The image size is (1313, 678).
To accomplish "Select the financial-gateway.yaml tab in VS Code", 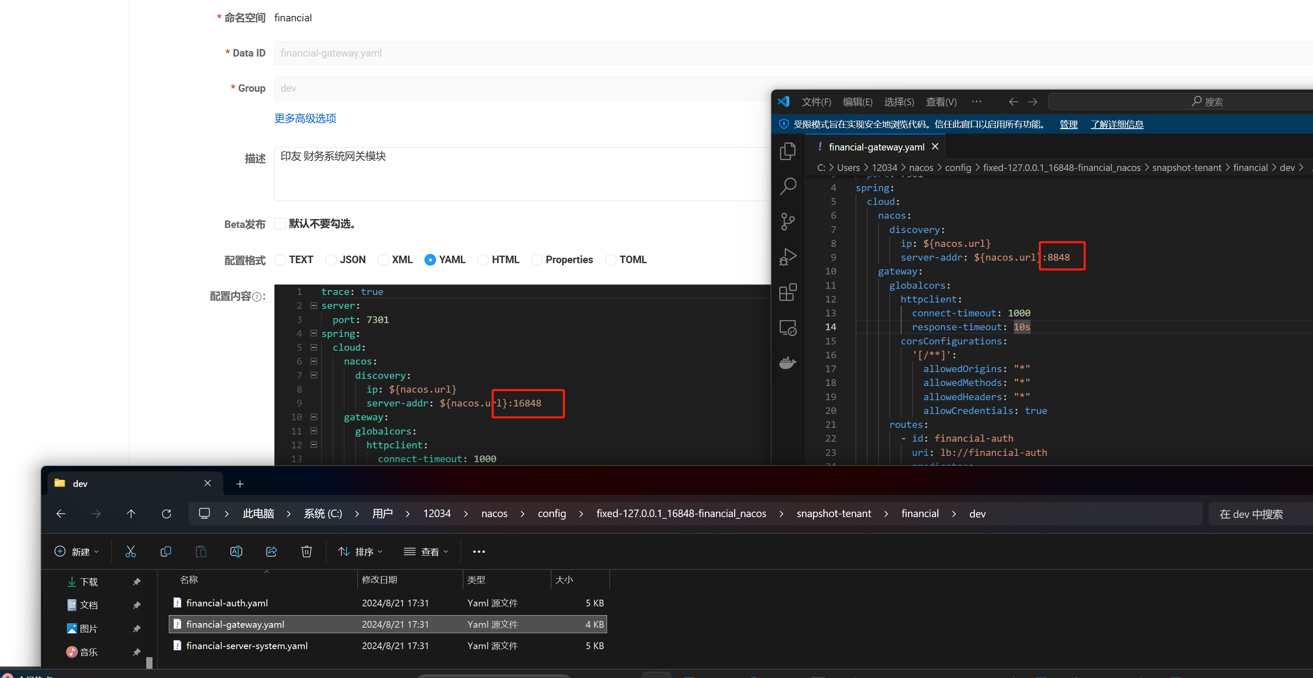I will tap(876, 147).
